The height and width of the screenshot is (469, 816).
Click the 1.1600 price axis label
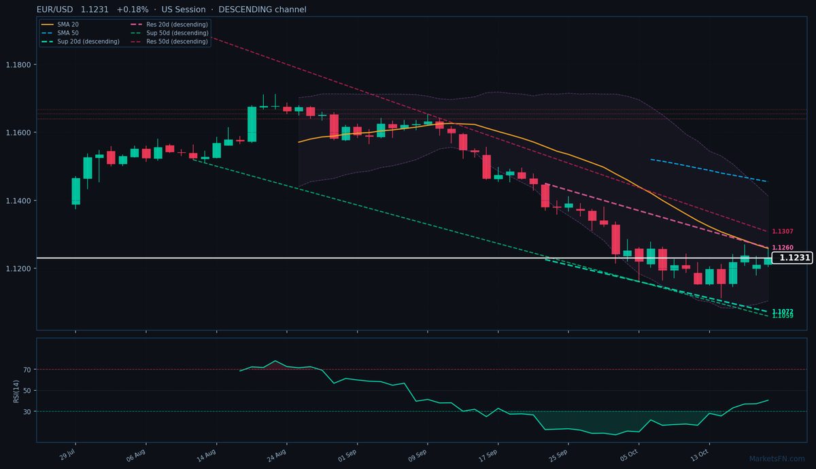click(18, 133)
